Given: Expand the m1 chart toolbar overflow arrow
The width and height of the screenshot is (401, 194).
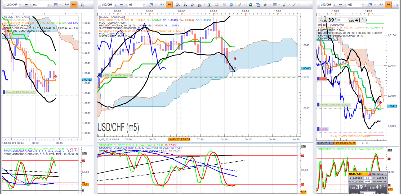Looking at the screenshot, I should (92, 4).
